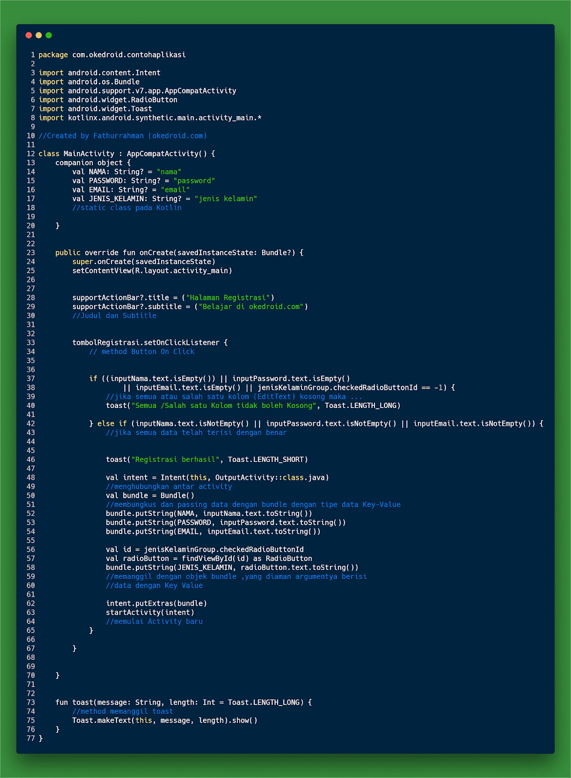Click the jika semua data telah terisi comment
Viewport: 571px width, 778px height.
click(196, 433)
